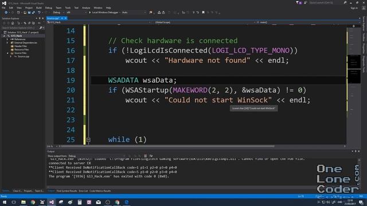367x206 pixels.
Task: Open Calculator from the taskbar
Action: (x=80, y=202)
